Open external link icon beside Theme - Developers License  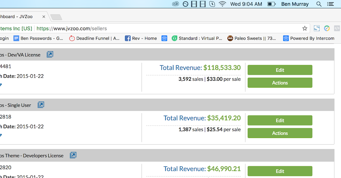[x=73, y=155]
